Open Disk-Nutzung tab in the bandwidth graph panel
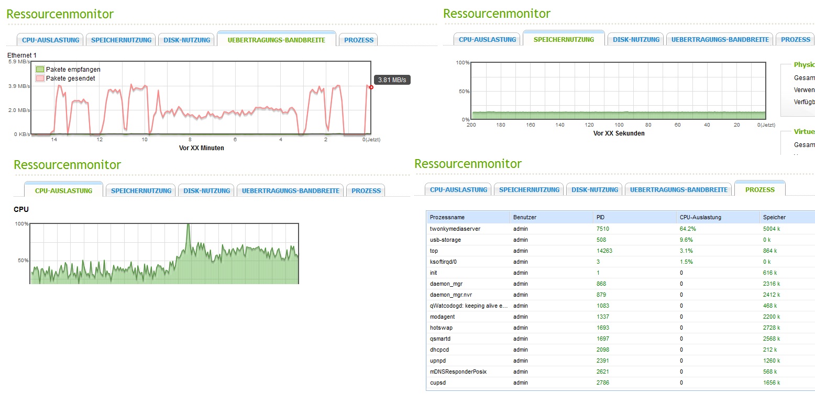Screen dimensions: 815x405 [x=186, y=40]
